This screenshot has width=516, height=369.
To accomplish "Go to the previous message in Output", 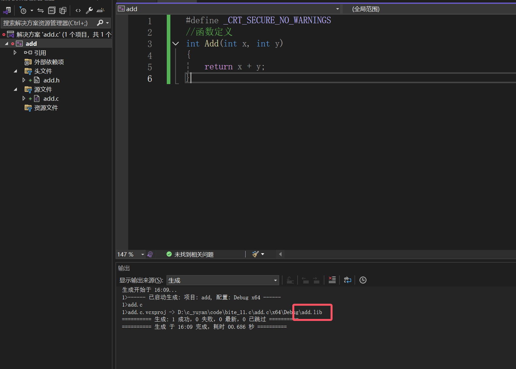I will (305, 280).
